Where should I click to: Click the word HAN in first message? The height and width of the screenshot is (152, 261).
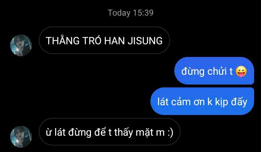pyautogui.click(x=115, y=41)
